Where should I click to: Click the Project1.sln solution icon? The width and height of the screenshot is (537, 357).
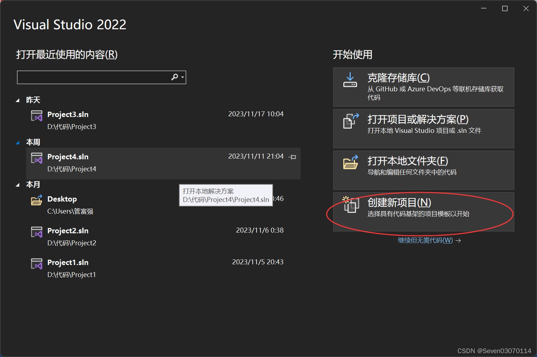tap(37, 264)
